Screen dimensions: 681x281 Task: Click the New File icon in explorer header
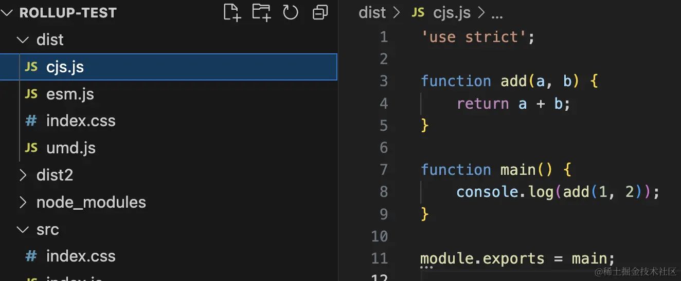pos(232,12)
